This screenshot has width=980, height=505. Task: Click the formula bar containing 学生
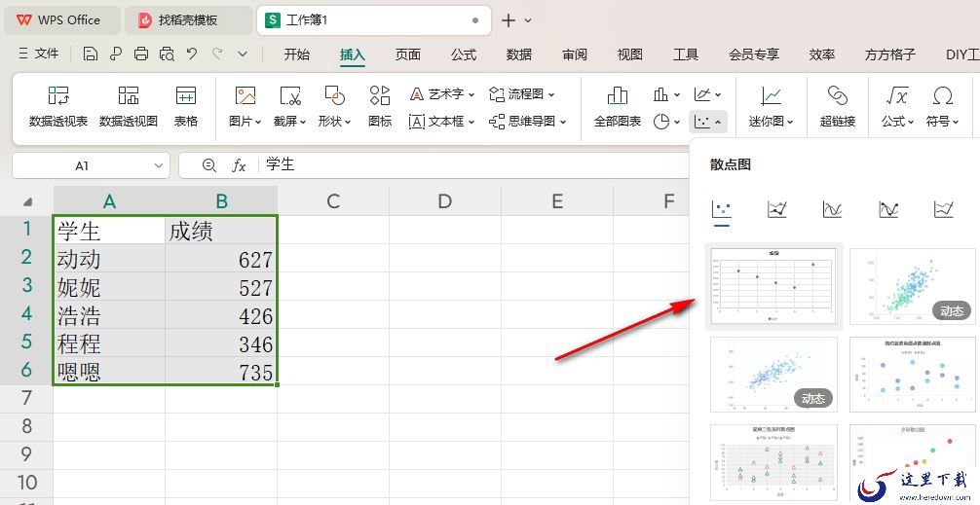(433, 165)
